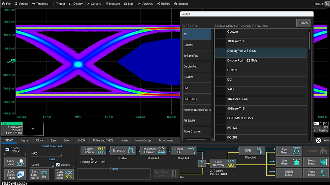The image size is (330, 185).
Task: Switch to the SNDR tab
Action: [81, 140]
